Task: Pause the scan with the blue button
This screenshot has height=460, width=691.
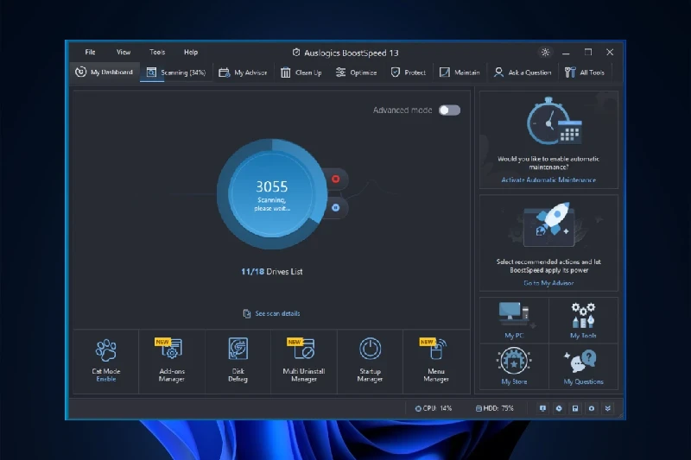Action: [x=336, y=208]
